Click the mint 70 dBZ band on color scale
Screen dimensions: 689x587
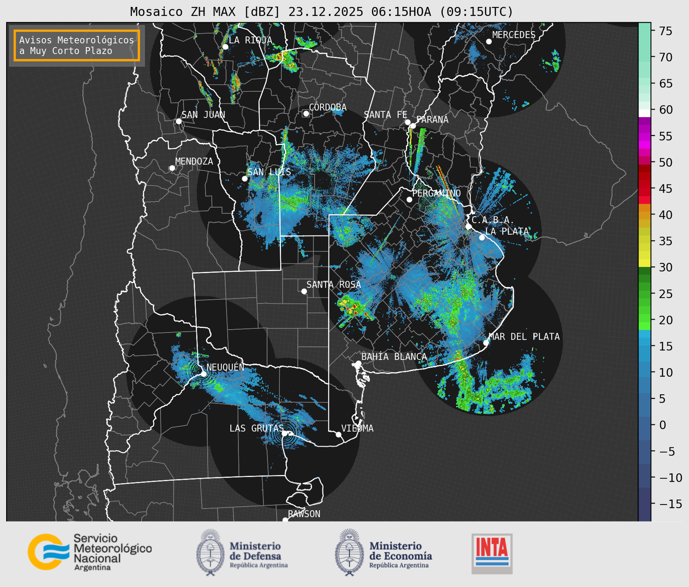coord(644,57)
